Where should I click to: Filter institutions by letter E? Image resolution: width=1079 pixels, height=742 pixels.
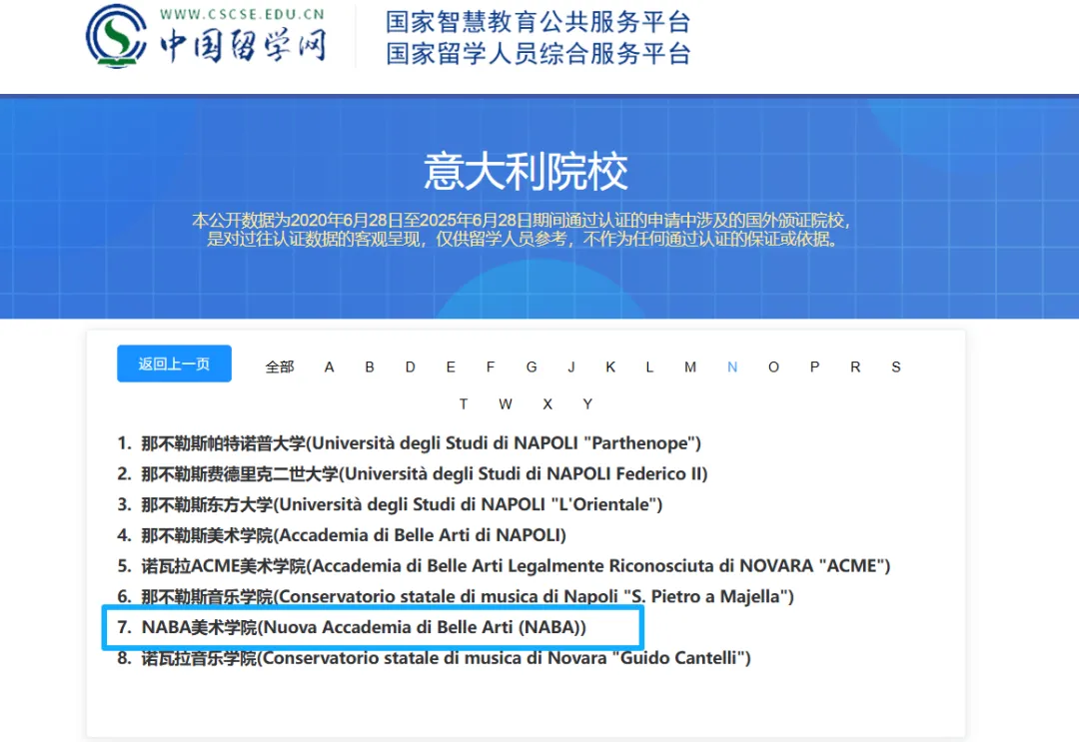click(x=451, y=368)
